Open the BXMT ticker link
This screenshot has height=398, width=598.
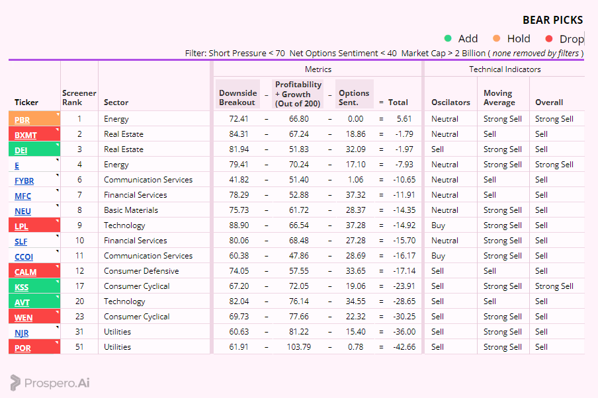pyautogui.click(x=26, y=136)
